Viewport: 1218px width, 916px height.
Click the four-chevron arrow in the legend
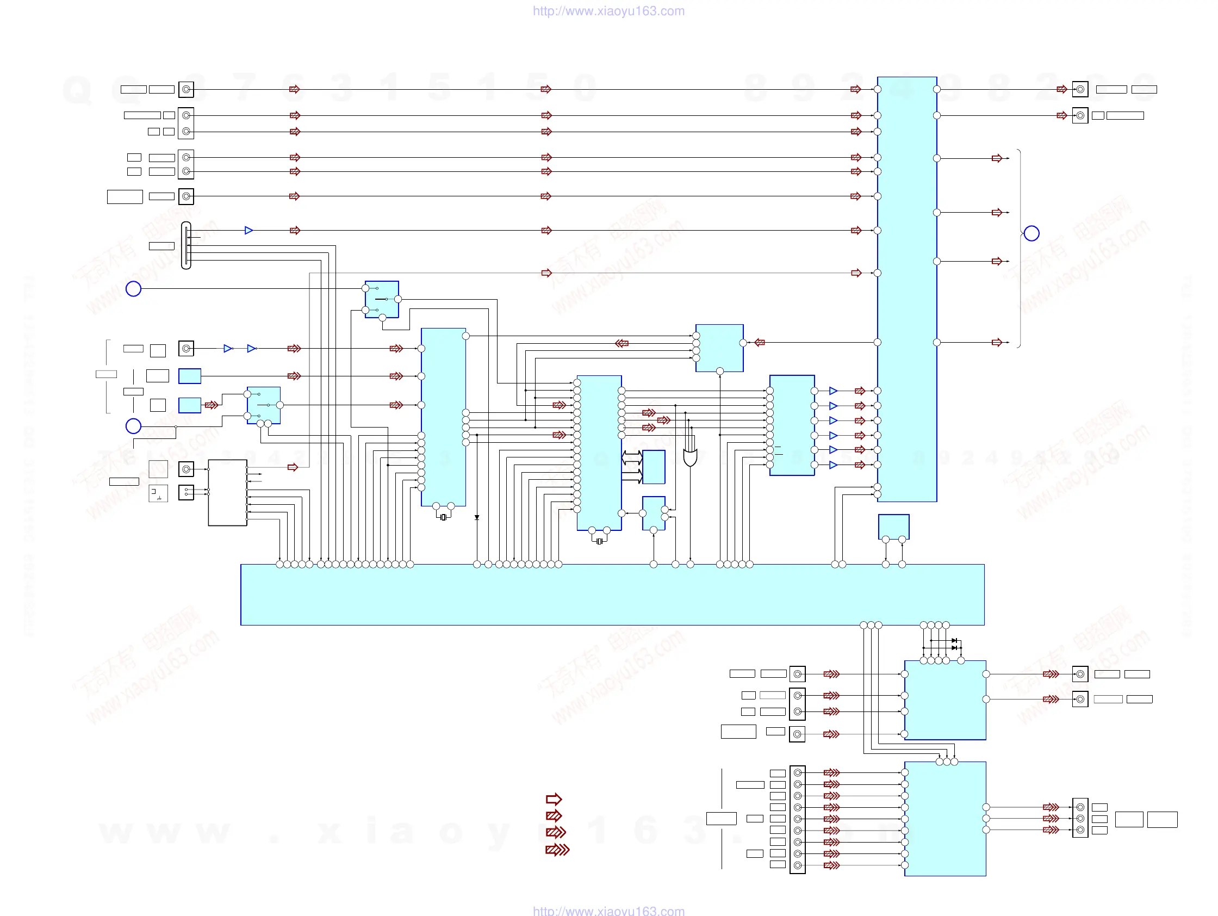coord(557,850)
